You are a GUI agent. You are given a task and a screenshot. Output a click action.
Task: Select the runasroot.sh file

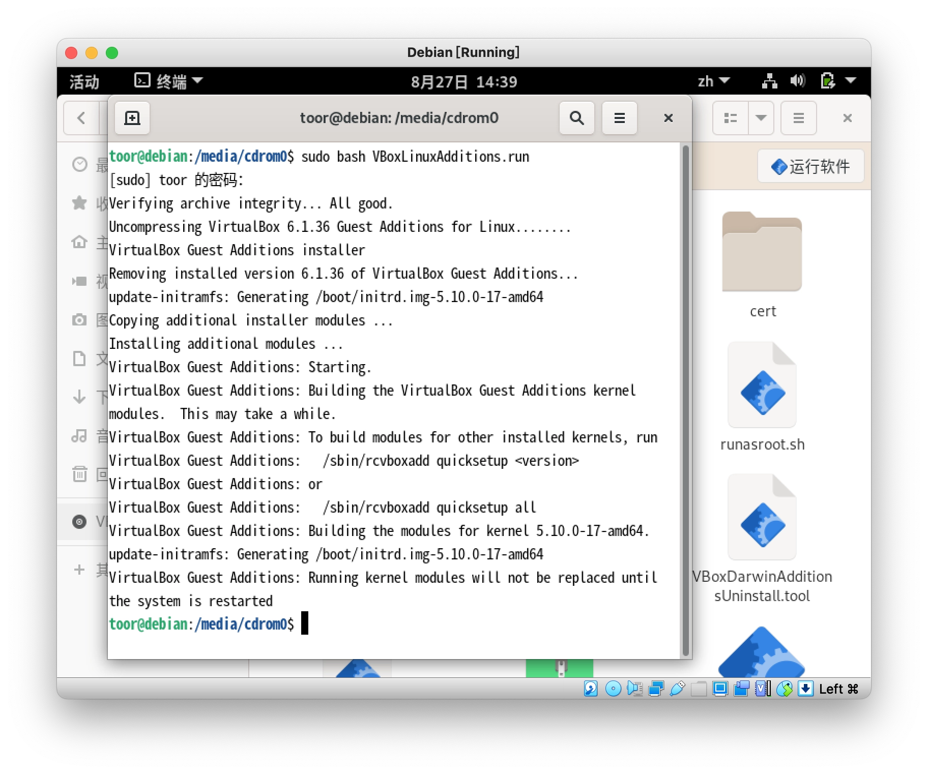pos(762,397)
